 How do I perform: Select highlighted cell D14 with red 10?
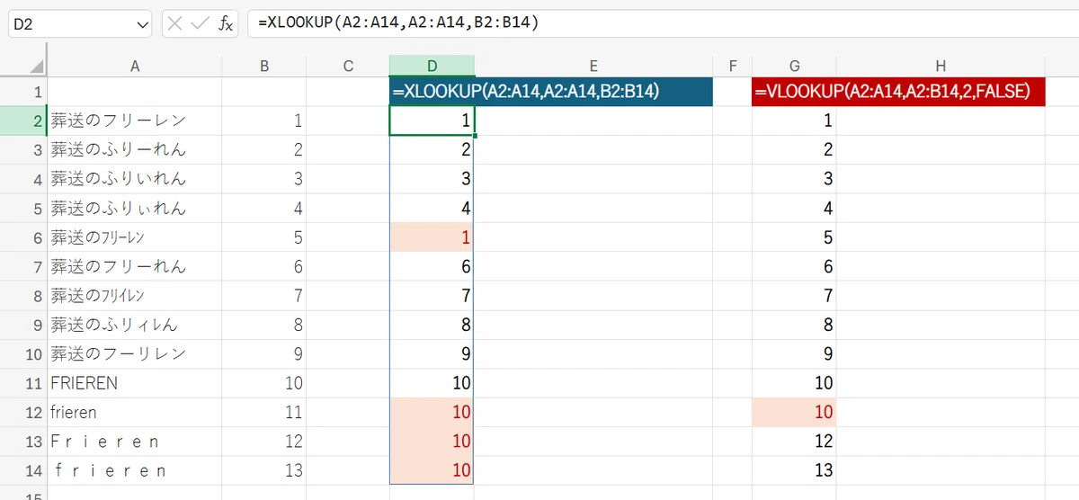point(432,470)
